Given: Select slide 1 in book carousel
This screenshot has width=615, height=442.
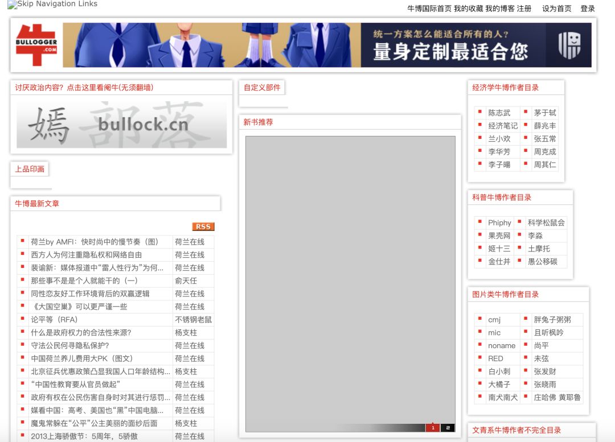Looking at the screenshot, I should [433, 428].
